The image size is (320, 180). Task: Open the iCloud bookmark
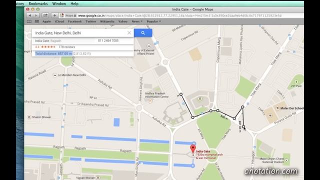[x=59, y=21]
